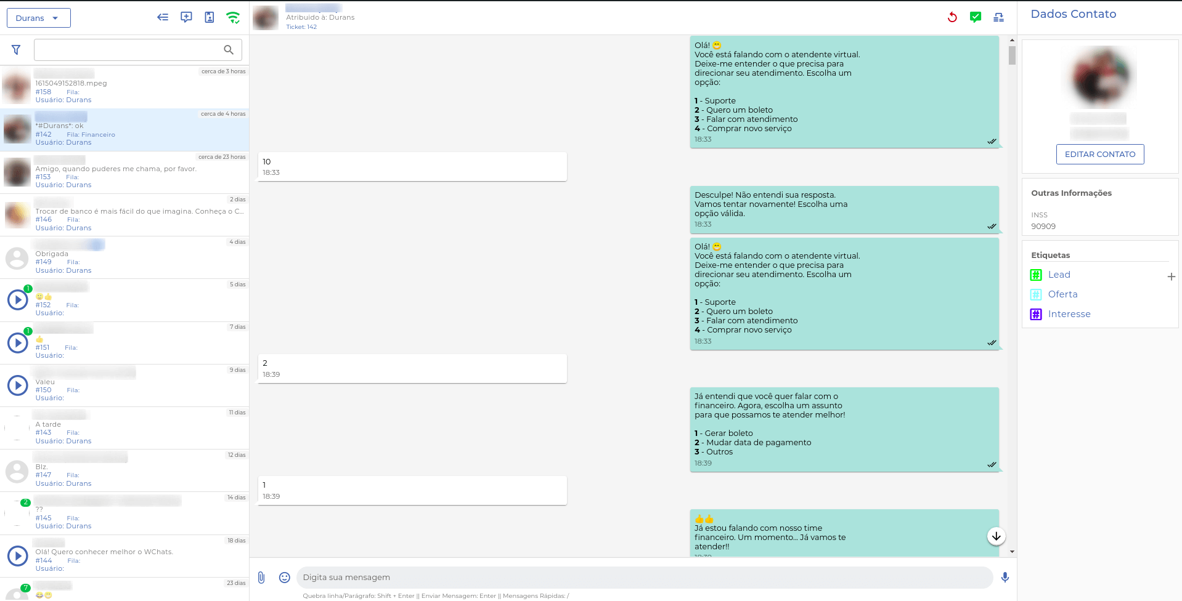Viewport: 1182px width, 601px height.
Task: Select the Interesse tag
Action: point(1069,314)
